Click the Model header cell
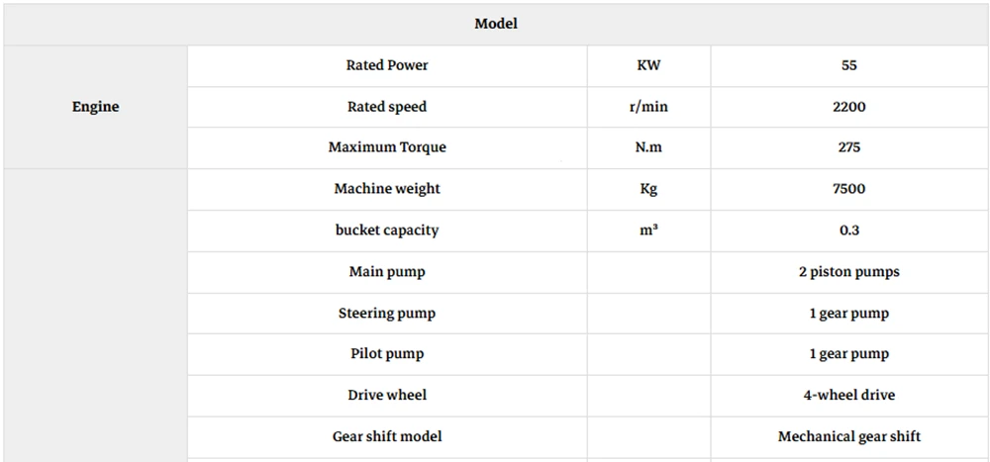990x462 pixels. (x=496, y=24)
